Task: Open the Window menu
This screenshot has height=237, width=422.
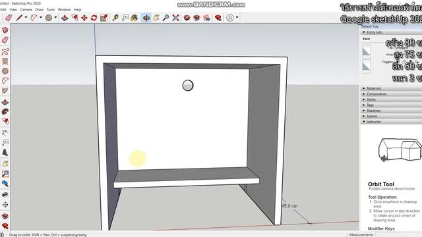Action: coord(65,9)
